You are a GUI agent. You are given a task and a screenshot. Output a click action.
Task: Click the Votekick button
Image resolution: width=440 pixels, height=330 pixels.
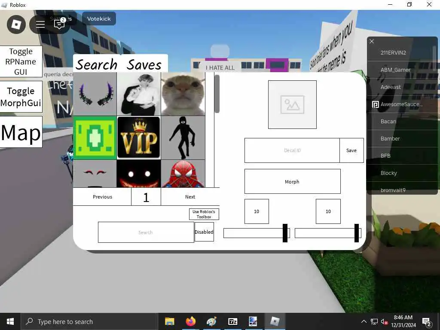[99, 19]
